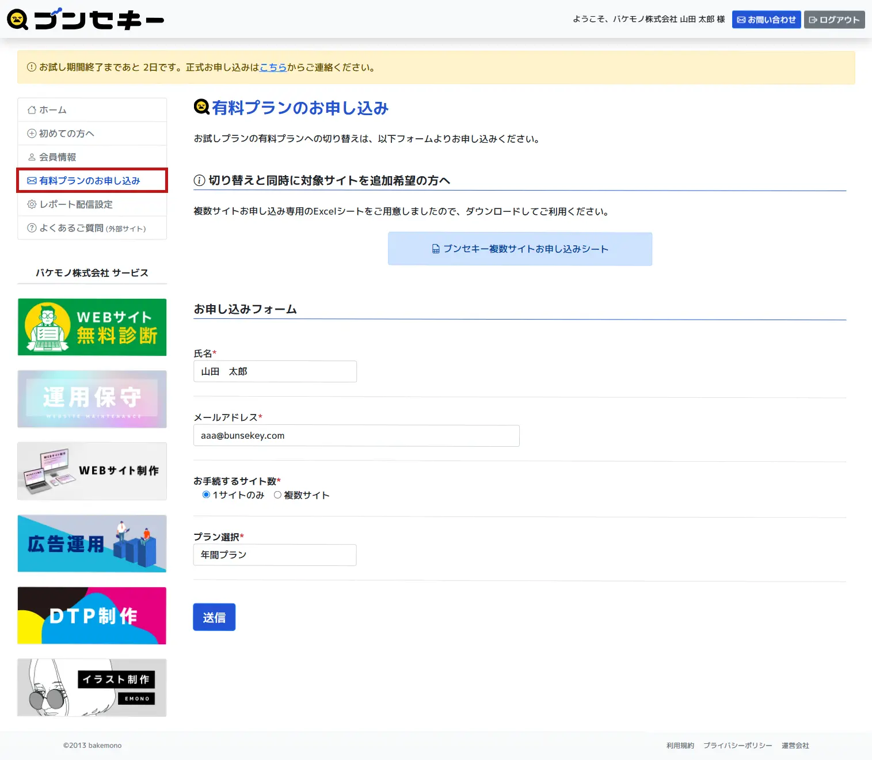The height and width of the screenshot is (760, 872).
Task: Open 利用規約 in the footer
Action: [x=680, y=746]
